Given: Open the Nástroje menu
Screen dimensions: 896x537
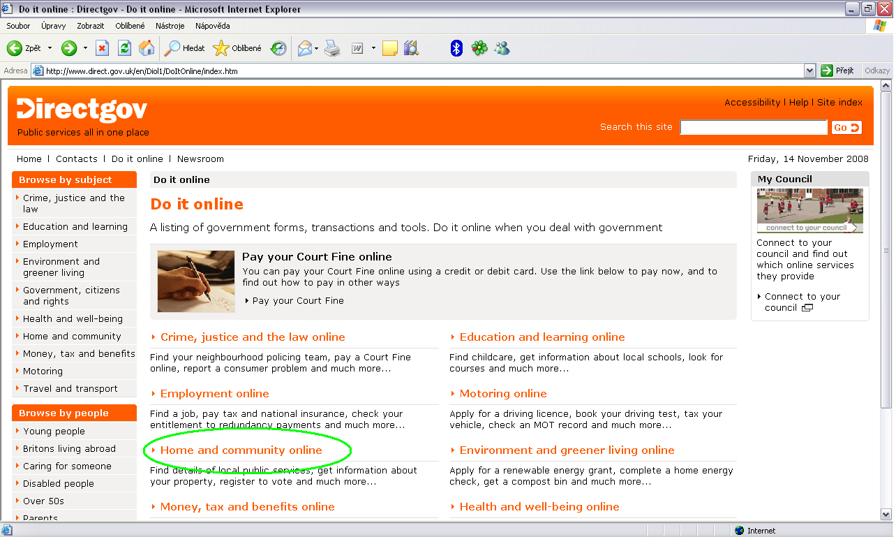Looking at the screenshot, I should (x=170, y=26).
